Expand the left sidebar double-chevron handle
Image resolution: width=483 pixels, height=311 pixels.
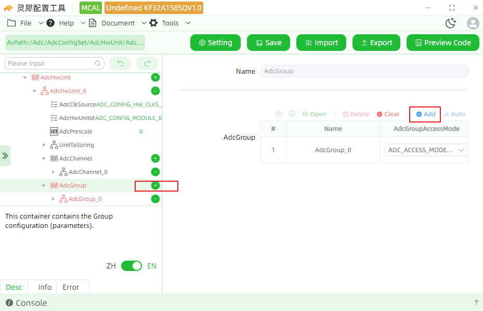coord(5,156)
